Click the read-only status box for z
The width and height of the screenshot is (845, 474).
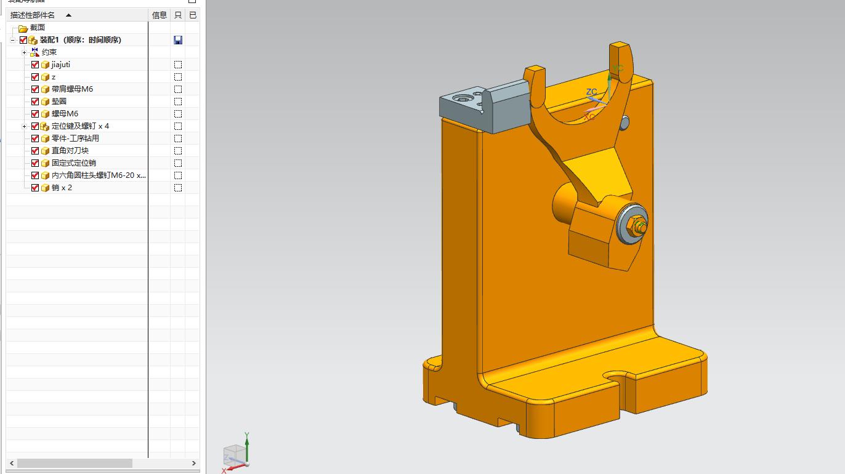(178, 77)
